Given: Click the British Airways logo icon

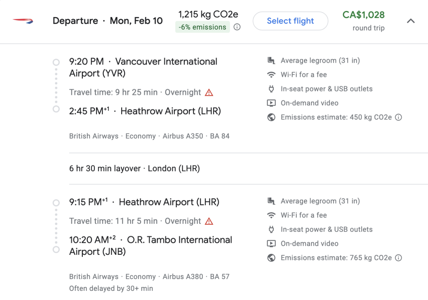Looking at the screenshot, I should coord(23,21).
